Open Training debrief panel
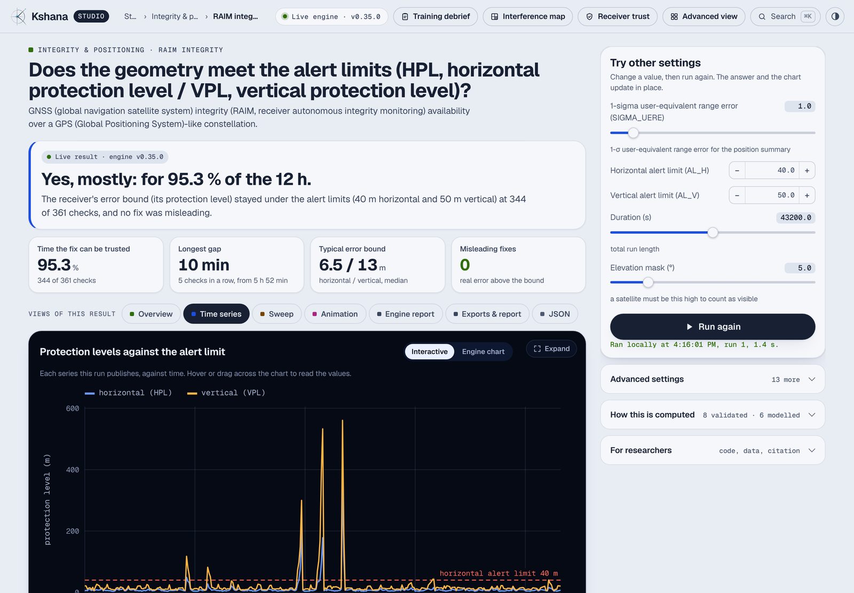This screenshot has height=593, width=854. point(436,17)
